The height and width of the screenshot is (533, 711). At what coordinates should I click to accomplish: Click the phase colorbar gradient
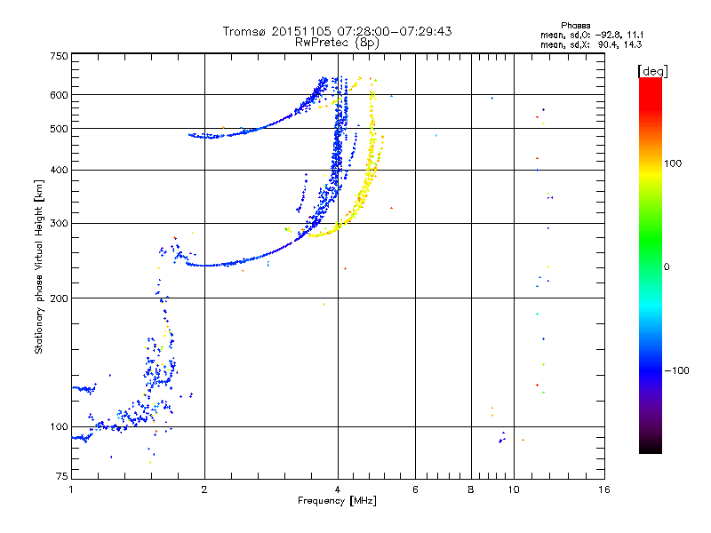(651, 265)
